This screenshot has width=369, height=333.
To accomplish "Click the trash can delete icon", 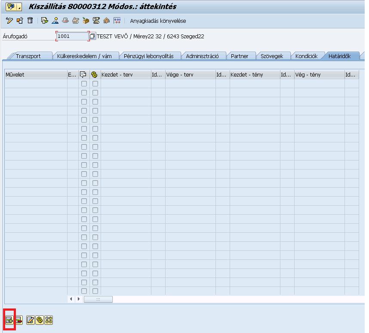I will click(x=30, y=21).
